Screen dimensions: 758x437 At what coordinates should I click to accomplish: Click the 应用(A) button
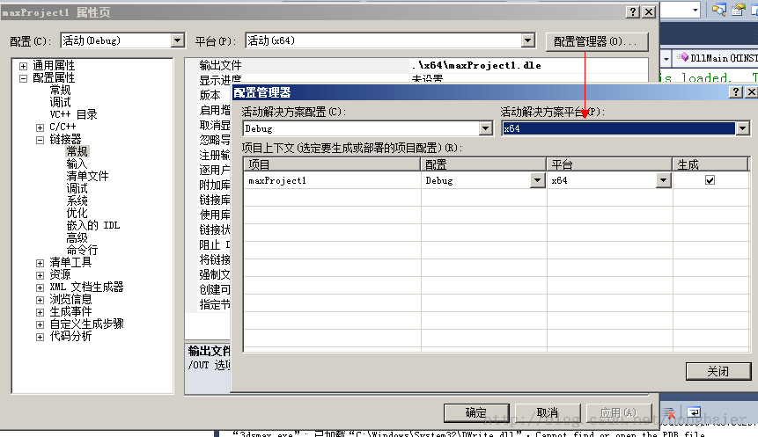619,413
